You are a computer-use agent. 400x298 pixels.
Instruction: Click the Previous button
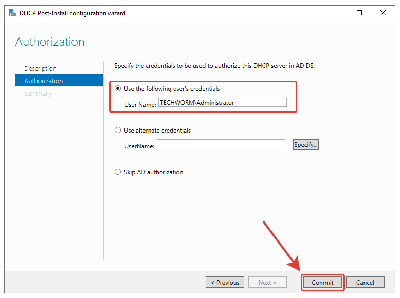[225, 282]
